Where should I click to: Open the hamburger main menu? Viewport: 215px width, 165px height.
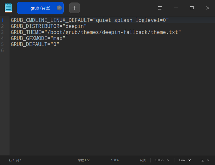(x=160, y=8)
